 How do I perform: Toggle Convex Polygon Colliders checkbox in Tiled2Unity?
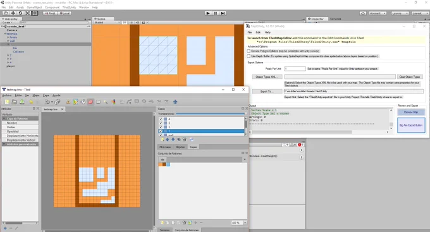coord(249,51)
